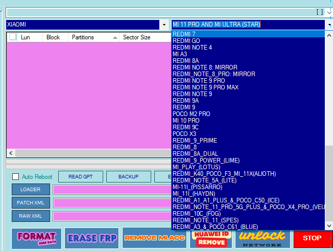333x251 pixels.
Task: Click the BACKUP button
Action: point(129,176)
